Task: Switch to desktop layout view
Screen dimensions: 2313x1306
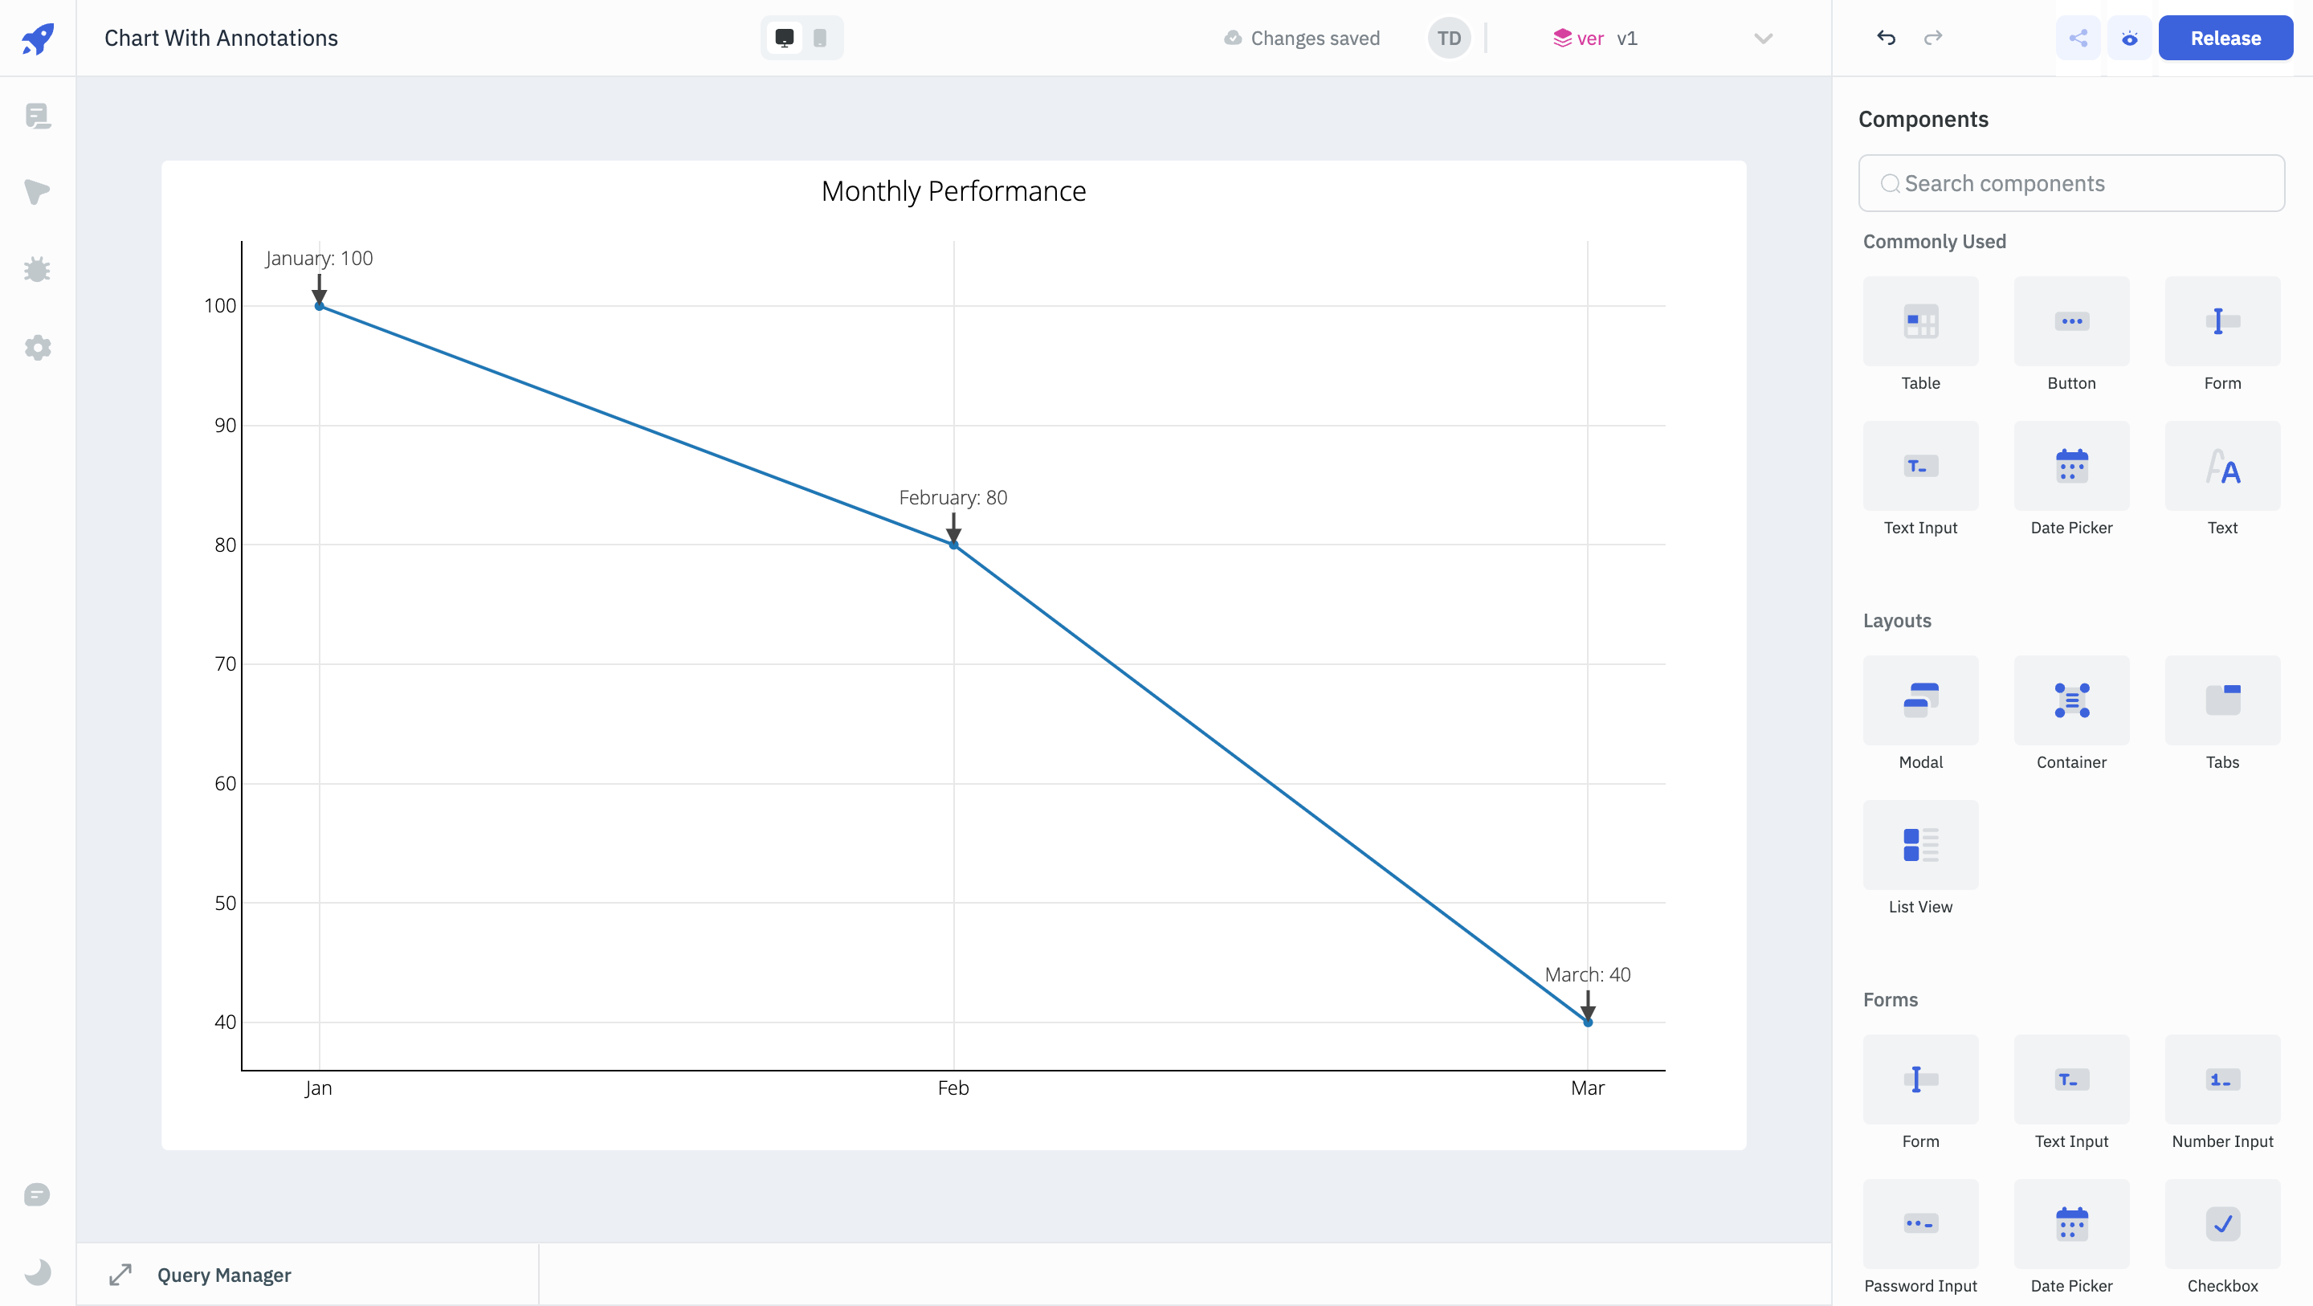Action: point(784,38)
